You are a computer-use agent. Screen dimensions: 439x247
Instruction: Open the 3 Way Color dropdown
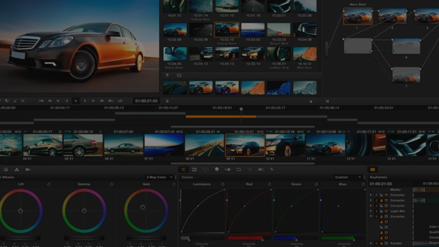coord(158,177)
